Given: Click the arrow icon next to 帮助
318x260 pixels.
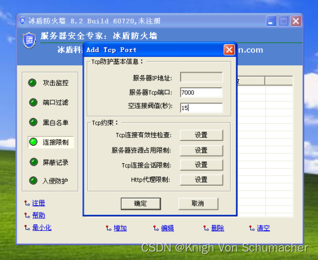Looking at the screenshot, I should click(27, 215).
